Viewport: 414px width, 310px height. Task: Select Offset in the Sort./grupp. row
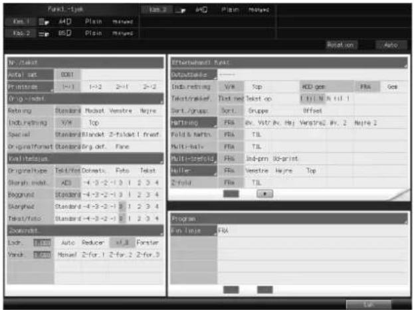click(312, 111)
